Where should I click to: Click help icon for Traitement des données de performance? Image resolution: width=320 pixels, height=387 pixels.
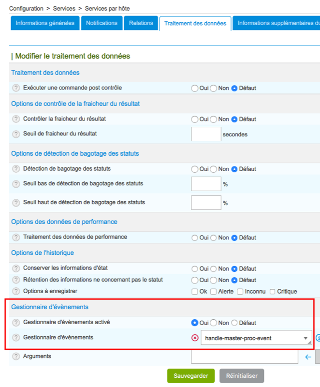coord(15,238)
